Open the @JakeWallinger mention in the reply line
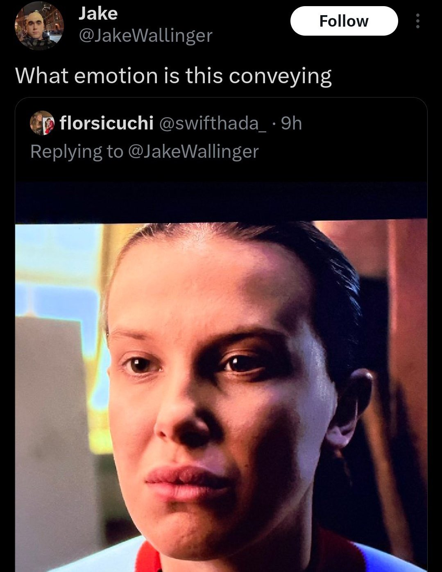The height and width of the screenshot is (572, 442). 193,152
